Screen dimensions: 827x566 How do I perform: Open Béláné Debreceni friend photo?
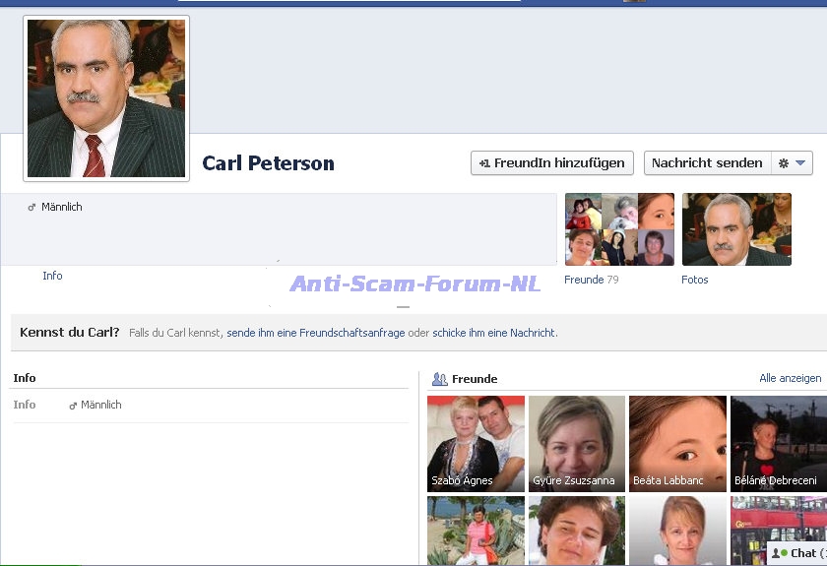coord(778,443)
